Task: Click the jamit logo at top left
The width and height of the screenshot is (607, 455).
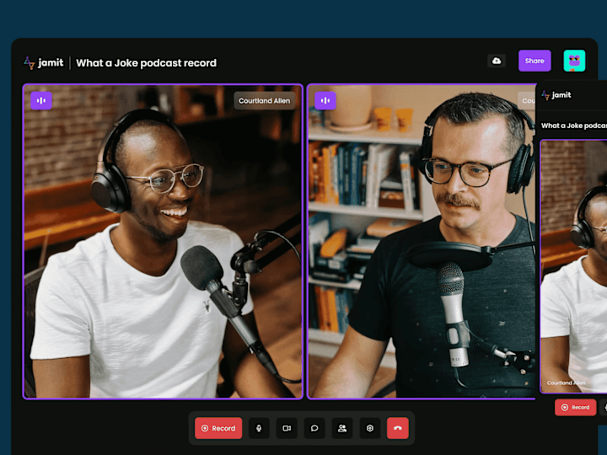Action: 43,62
